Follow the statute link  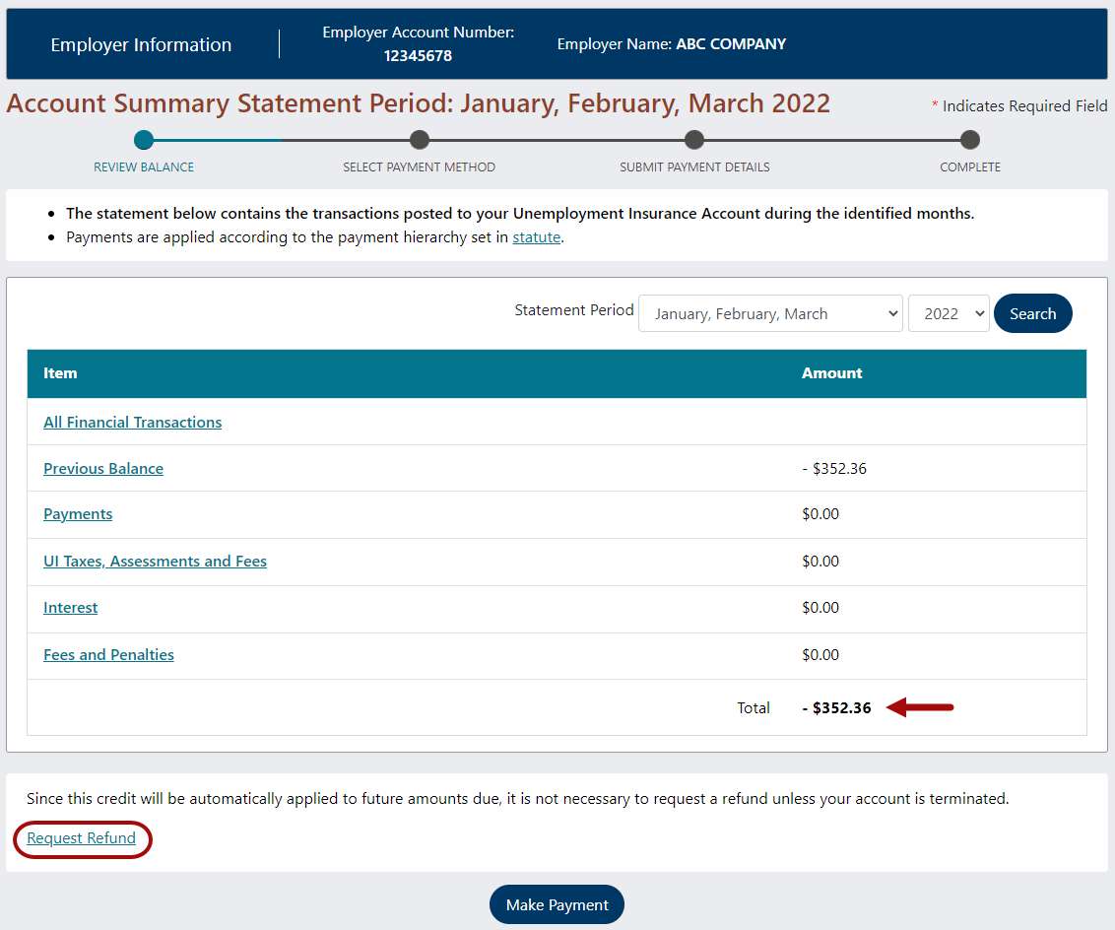coord(536,237)
